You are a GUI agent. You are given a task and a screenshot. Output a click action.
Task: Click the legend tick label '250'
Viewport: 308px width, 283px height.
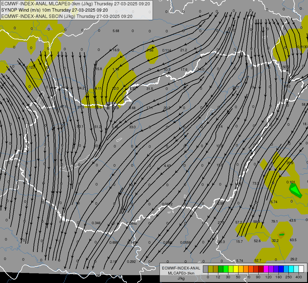tap(288, 277)
